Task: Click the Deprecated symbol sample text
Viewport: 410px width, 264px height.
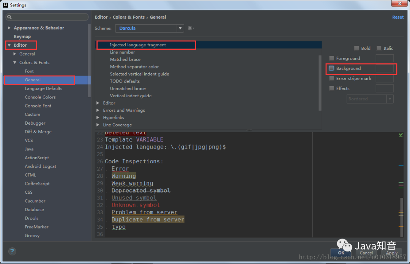Action: pyautogui.click(x=141, y=190)
